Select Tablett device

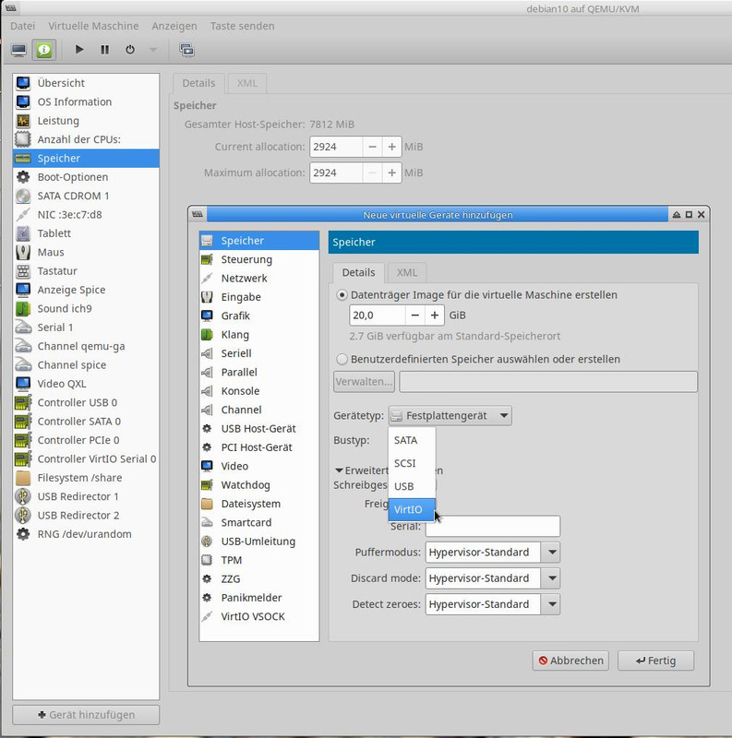click(86, 233)
